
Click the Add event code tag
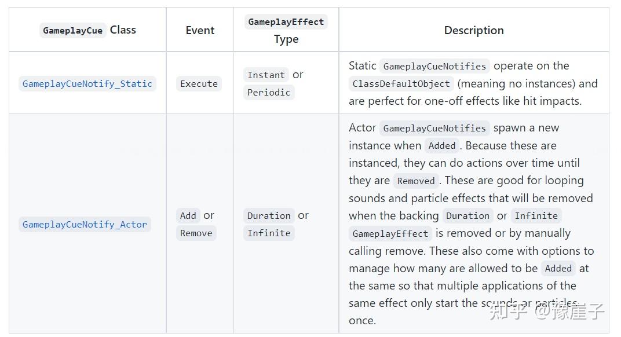point(188,216)
